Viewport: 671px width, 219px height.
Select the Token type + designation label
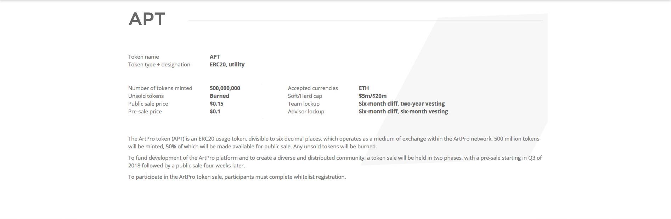tap(159, 65)
